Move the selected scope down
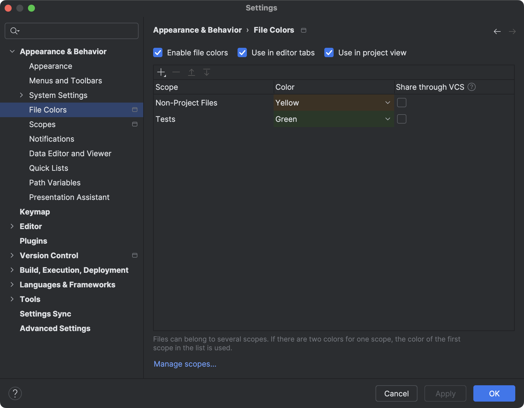Screen dimensions: 524x408 pyautogui.click(x=206, y=72)
